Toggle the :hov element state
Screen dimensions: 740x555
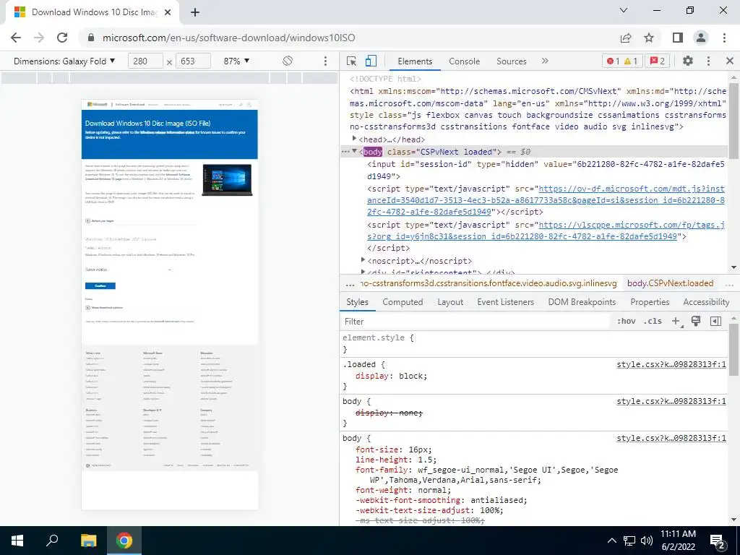[627, 322]
